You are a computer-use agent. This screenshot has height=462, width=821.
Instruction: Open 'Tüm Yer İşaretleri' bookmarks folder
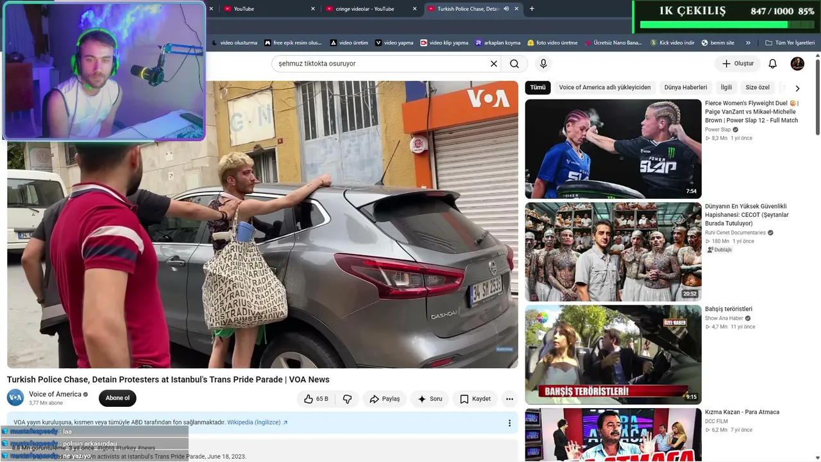790,43
